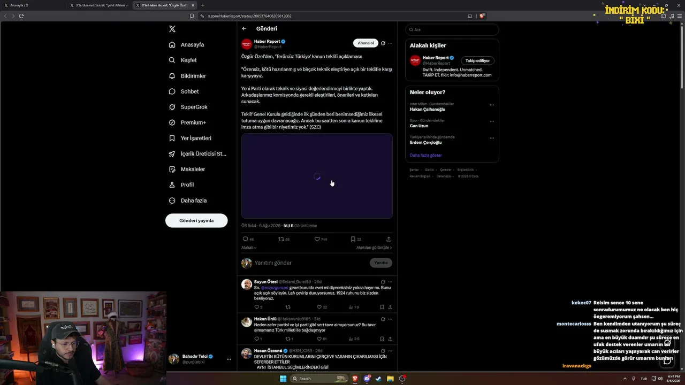Viewport: 685px width, 385px height.
Task: Open Alıntıları görüntüle link
Action: click(x=374, y=248)
